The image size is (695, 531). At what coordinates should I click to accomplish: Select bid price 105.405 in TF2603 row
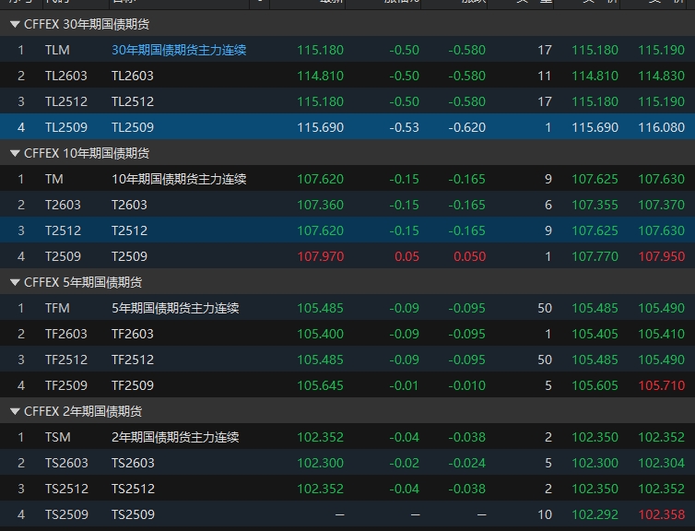tap(595, 334)
